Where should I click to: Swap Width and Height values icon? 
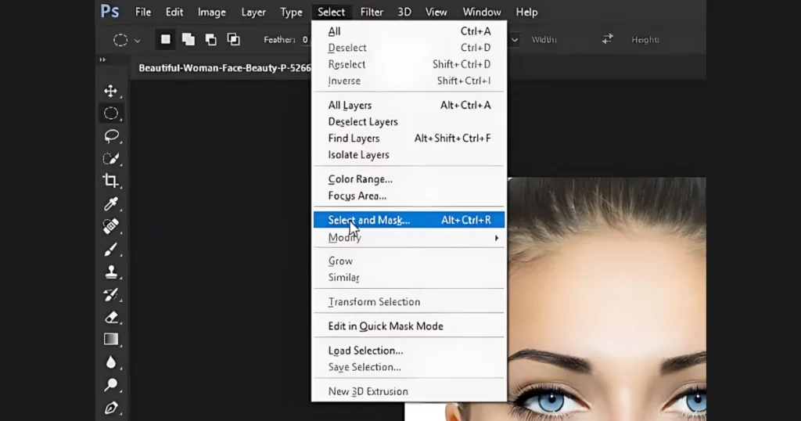tap(607, 39)
